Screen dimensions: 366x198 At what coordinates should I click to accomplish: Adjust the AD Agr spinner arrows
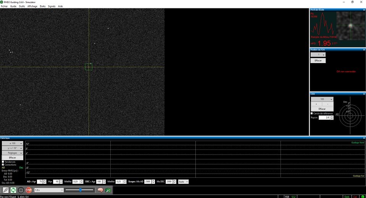[45, 182]
